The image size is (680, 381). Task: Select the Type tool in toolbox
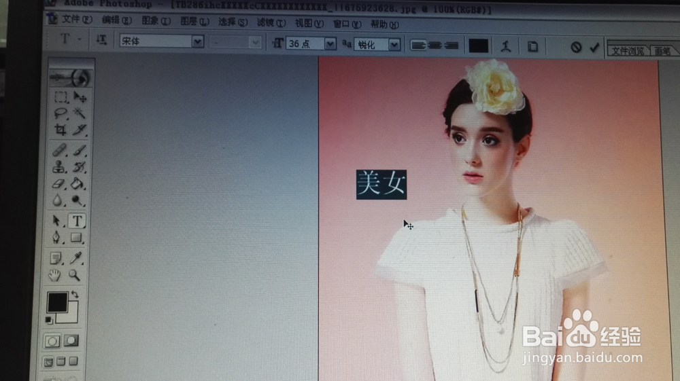click(x=77, y=221)
